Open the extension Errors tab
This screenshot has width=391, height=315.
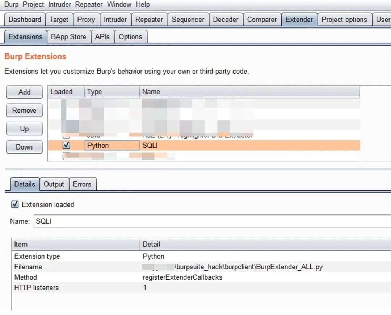82,184
